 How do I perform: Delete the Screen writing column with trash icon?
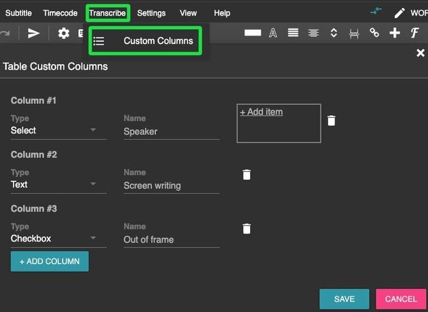pyautogui.click(x=246, y=175)
